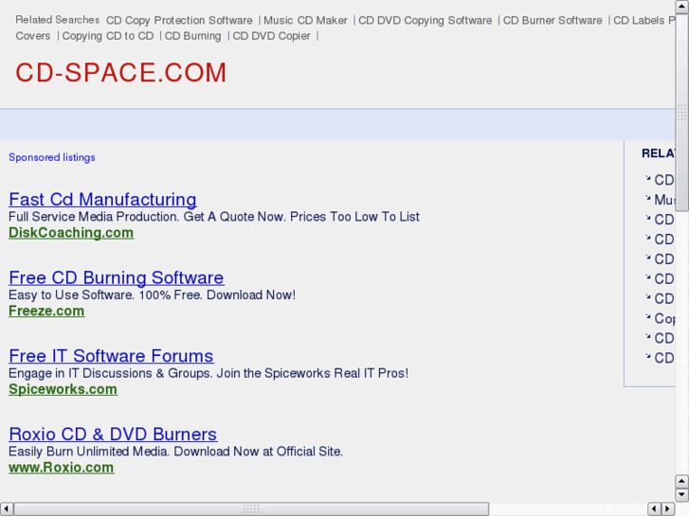
Task: Open Roxio CD & DVD Burners ad
Action: [113, 434]
